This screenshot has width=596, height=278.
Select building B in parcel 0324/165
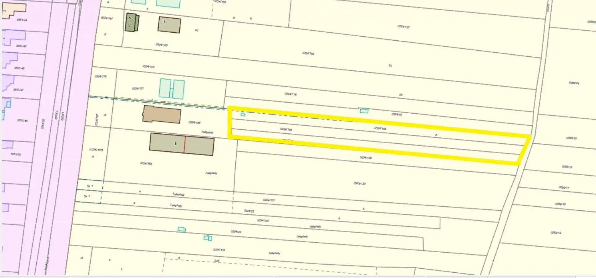[x=169, y=25]
